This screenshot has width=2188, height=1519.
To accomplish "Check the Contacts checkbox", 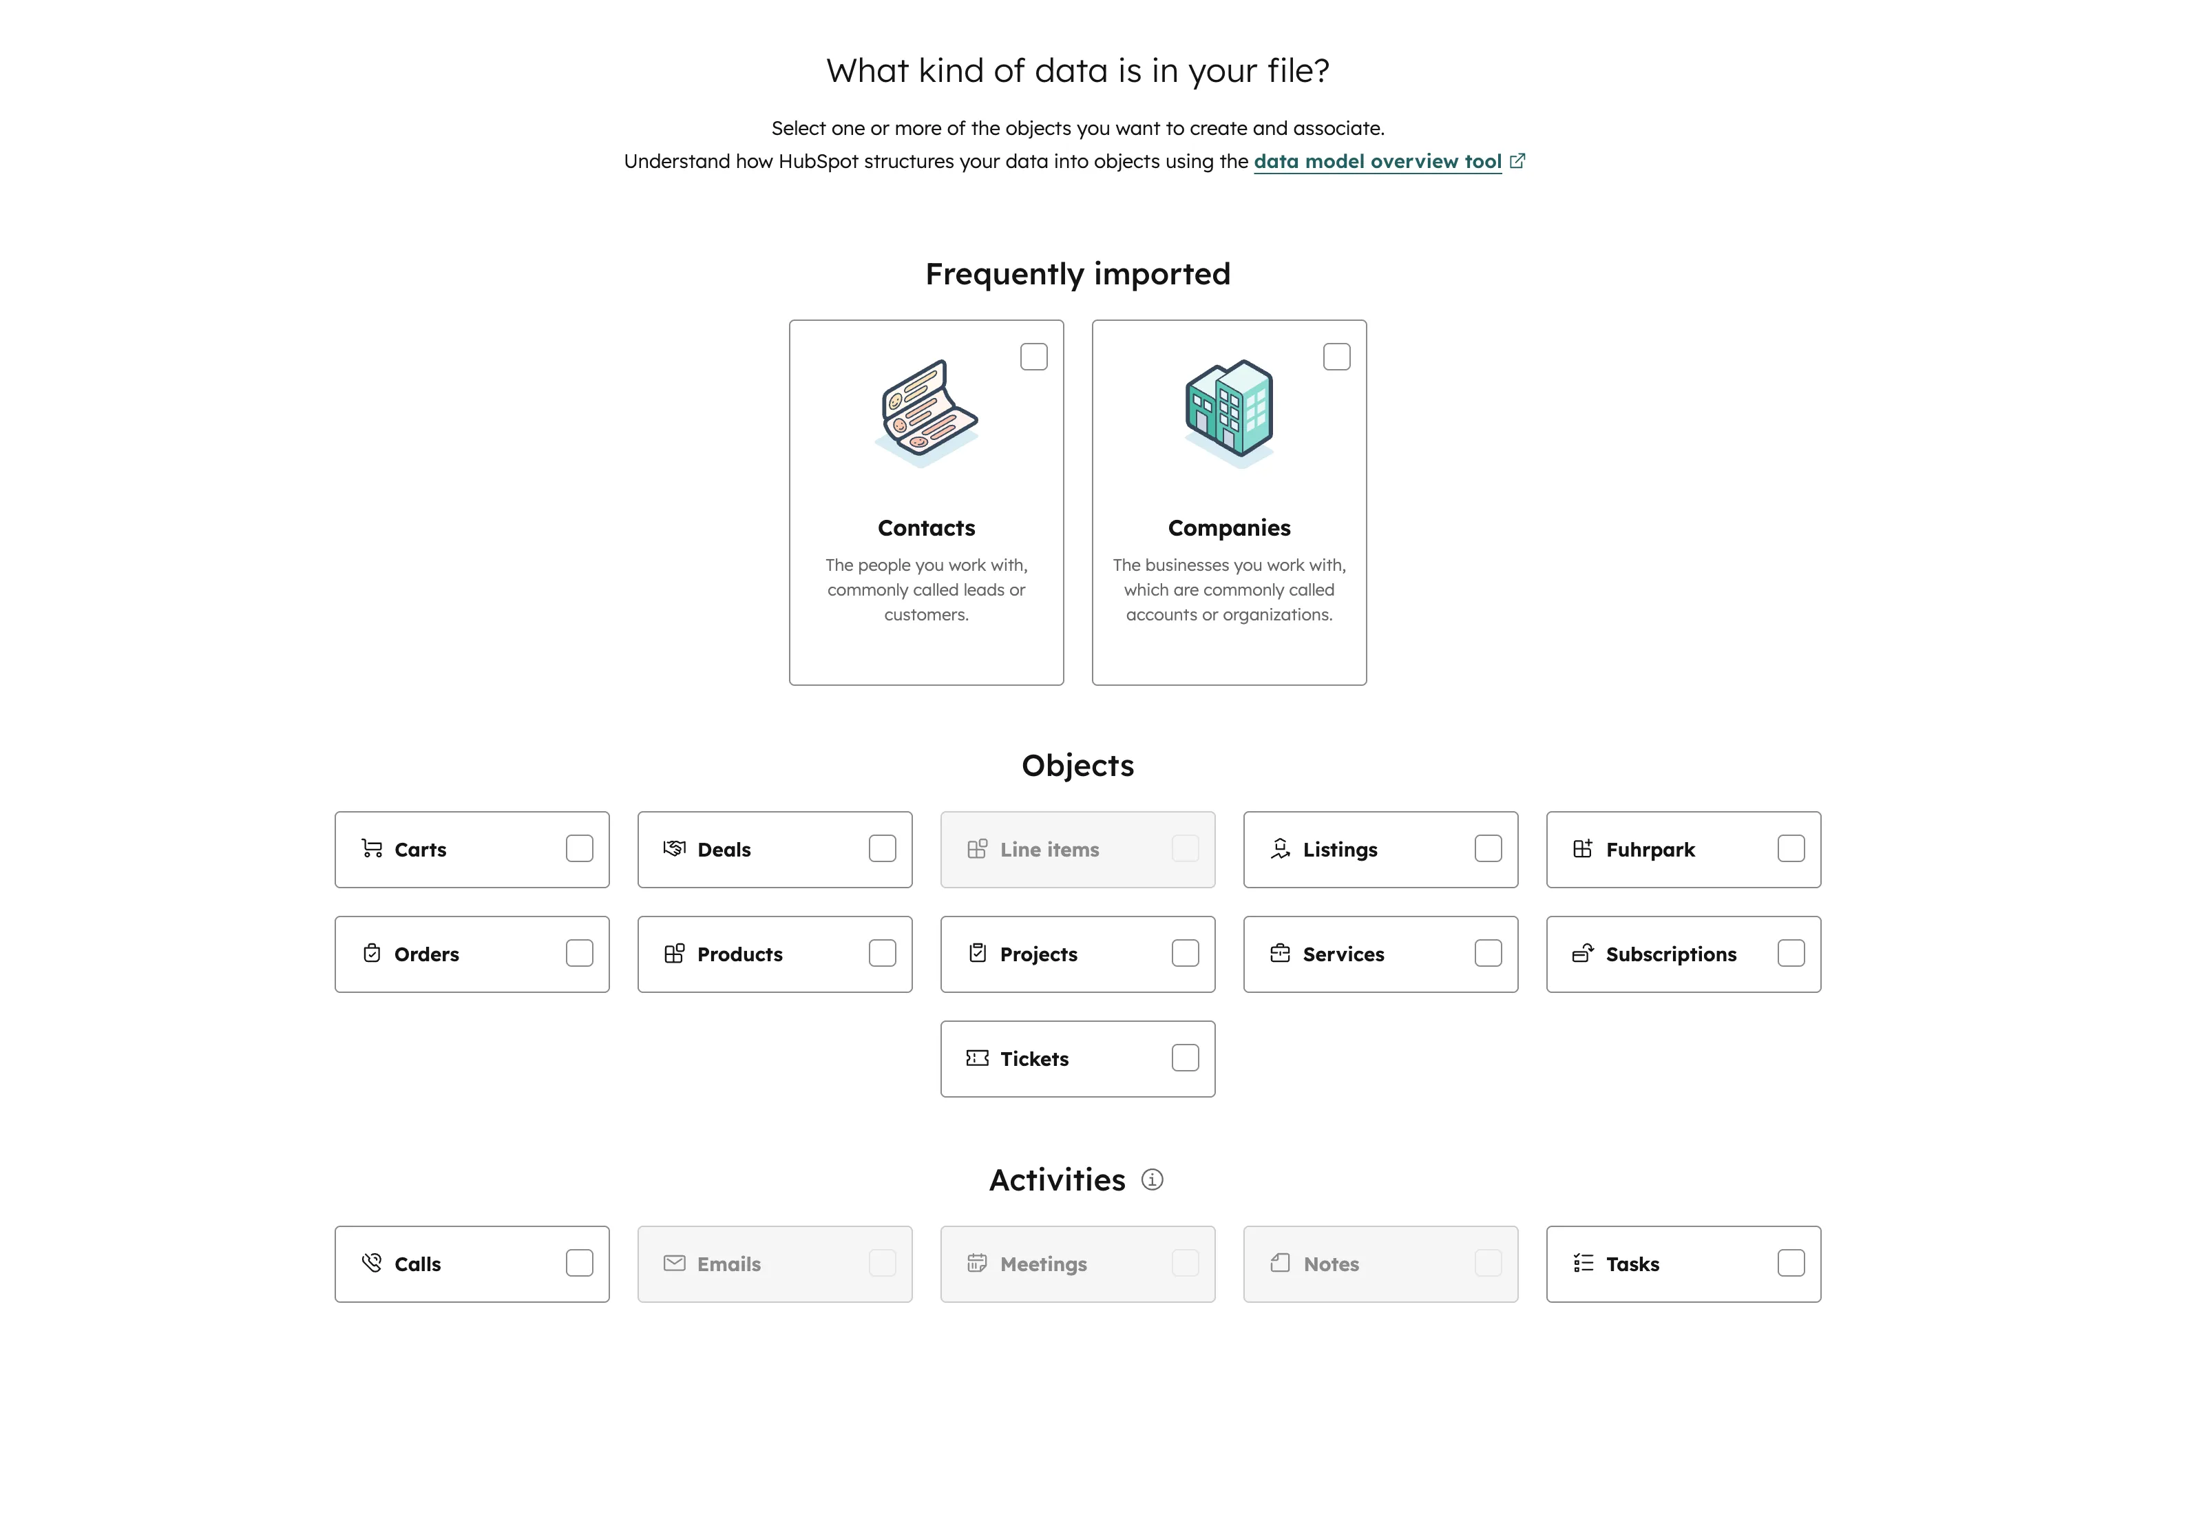I will coord(1033,357).
